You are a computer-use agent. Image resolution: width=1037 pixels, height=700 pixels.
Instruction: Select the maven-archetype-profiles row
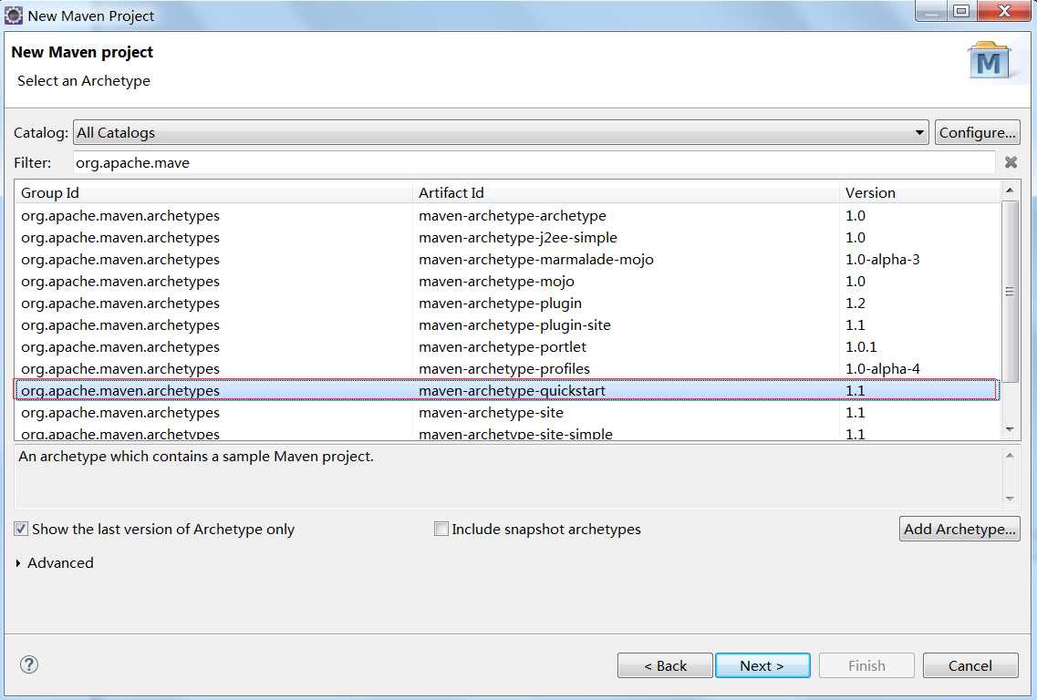(507, 368)
